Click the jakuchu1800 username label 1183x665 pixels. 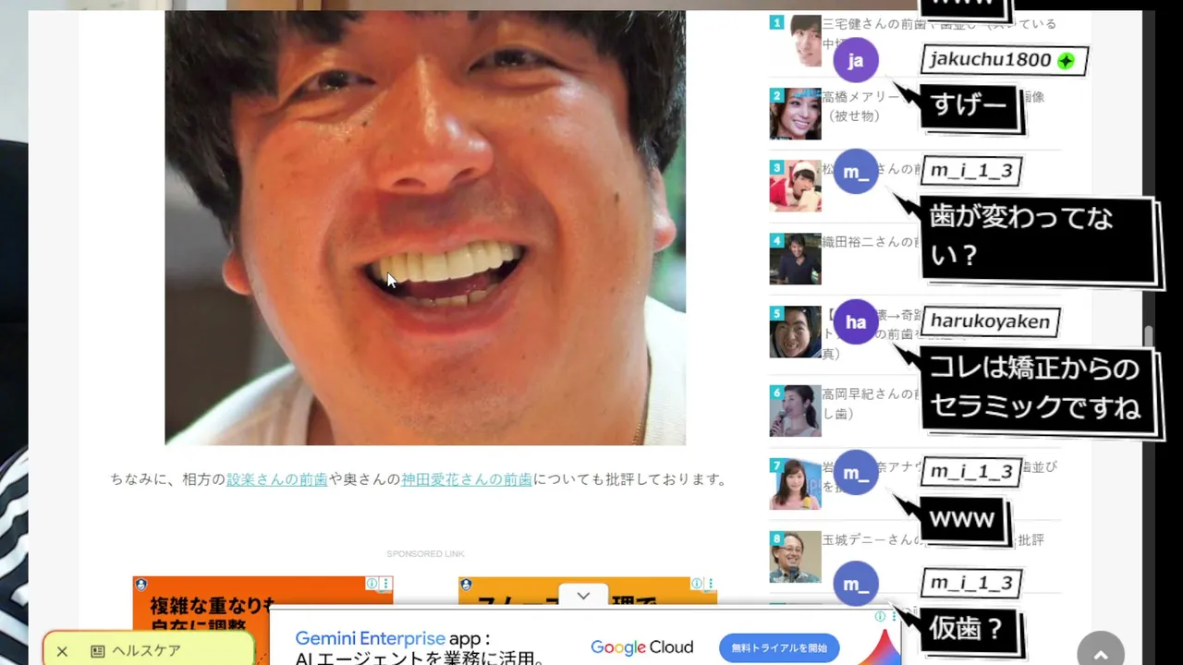(990, 60)
